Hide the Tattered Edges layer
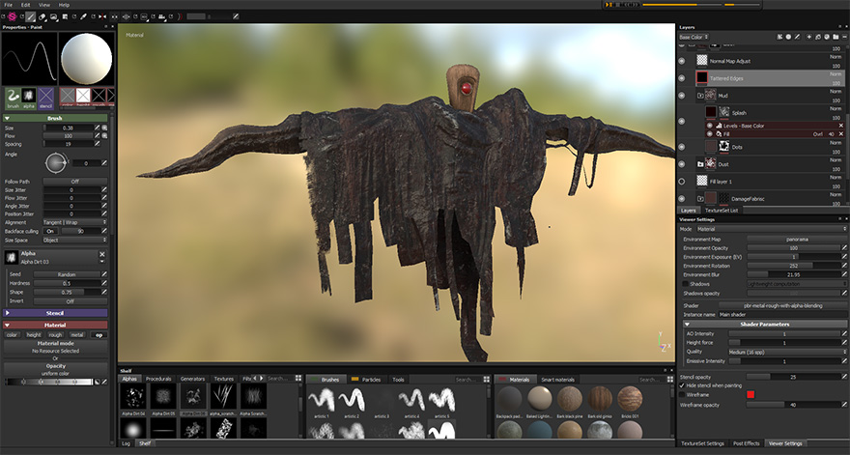The width and height of the screenshot is (850, 455). tap(682, 78)
